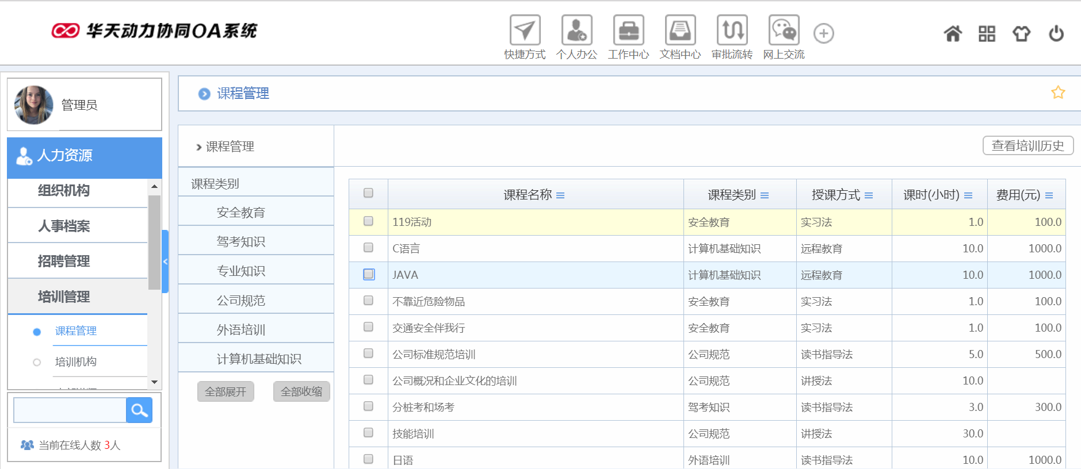Click the sidebar search input field
Image resolution: width=1081 pixels, height=469 pixels.
click(70, 410)
